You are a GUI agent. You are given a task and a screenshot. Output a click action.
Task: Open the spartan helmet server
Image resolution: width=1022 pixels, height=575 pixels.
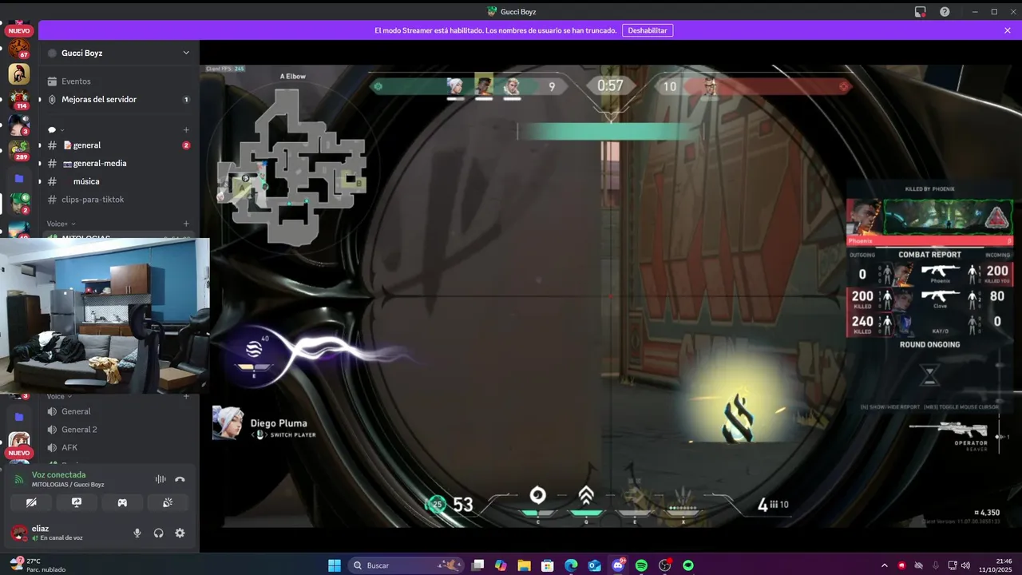[19, 74]
